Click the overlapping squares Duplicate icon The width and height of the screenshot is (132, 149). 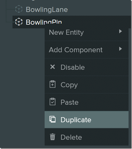coord(53,119)
